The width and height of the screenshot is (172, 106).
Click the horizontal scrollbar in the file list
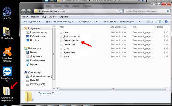tap(113, 89)
